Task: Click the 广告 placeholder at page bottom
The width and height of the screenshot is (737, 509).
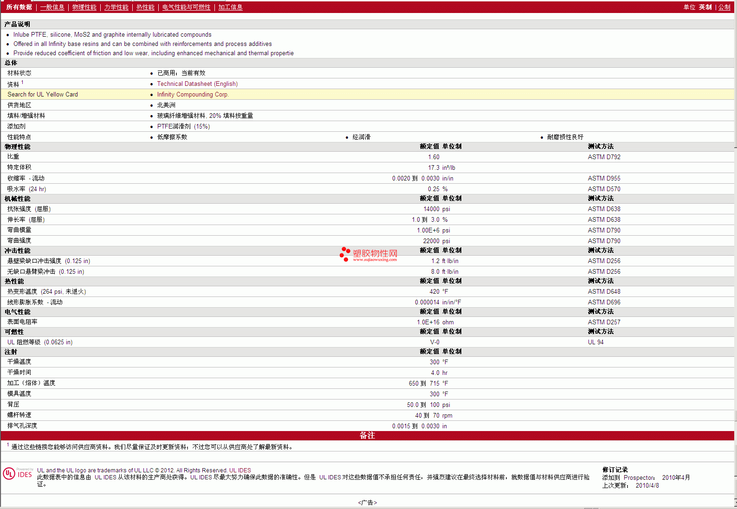Action: tap(367, 503)
